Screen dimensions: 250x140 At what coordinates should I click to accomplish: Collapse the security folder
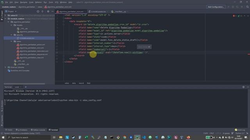11,35
